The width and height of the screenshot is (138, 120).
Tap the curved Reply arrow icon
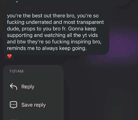[x=14, y=86]
